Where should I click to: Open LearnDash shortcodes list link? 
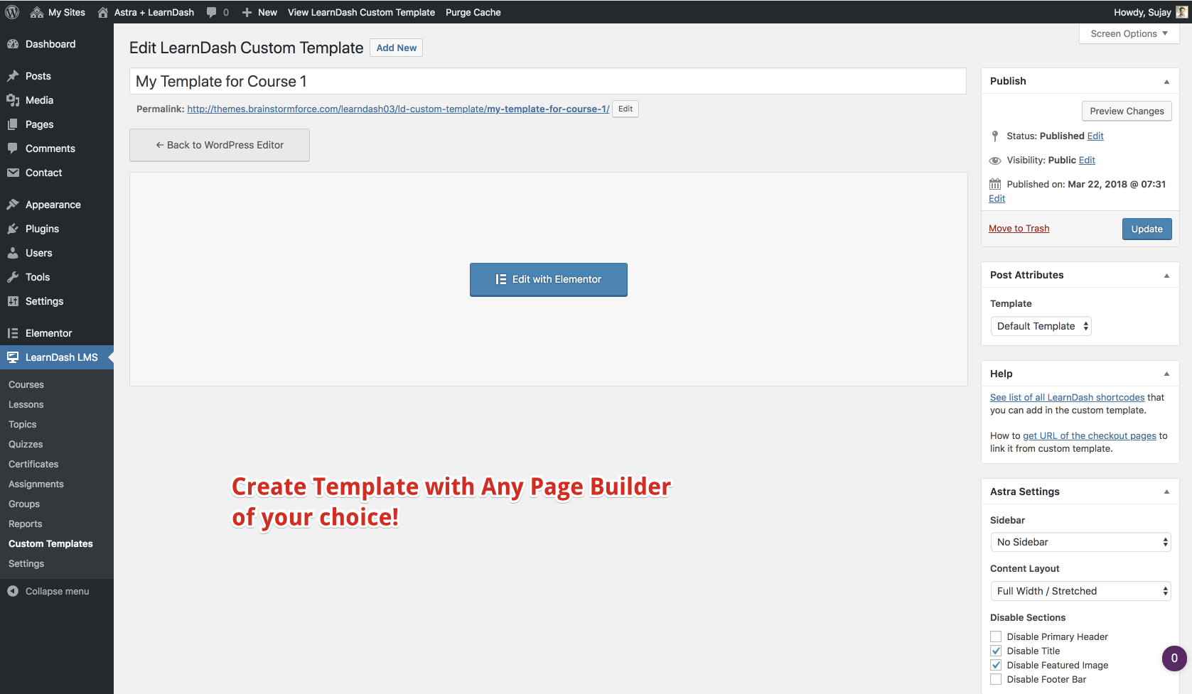(x=1067, y=397)
